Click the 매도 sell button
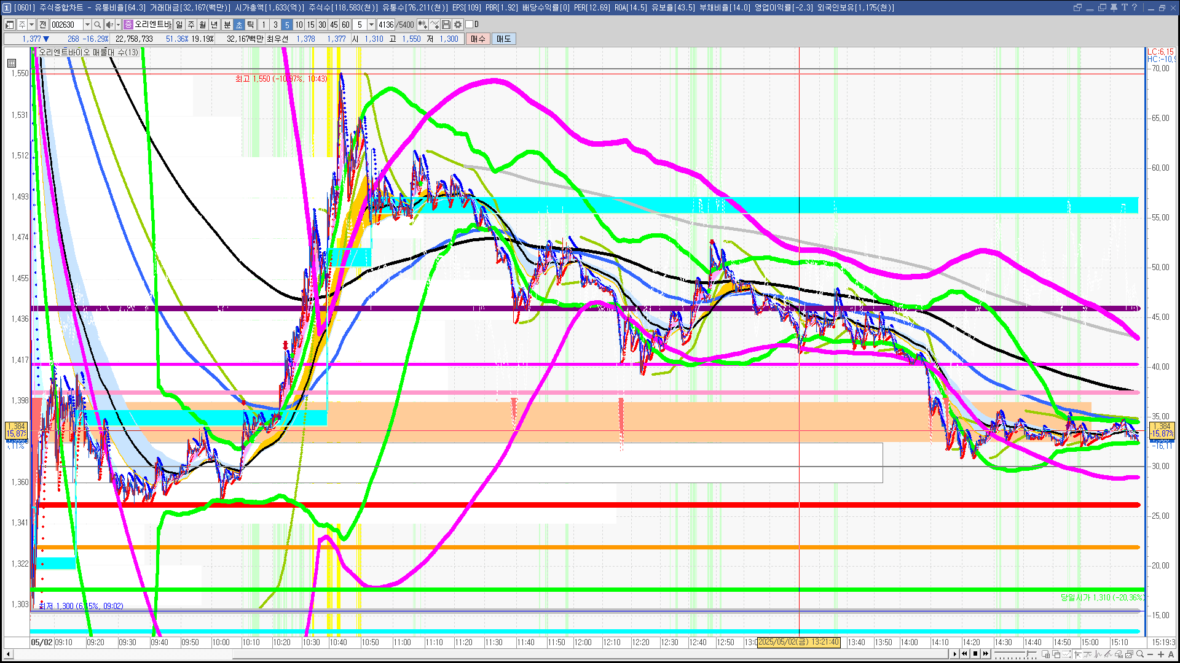 504,39
